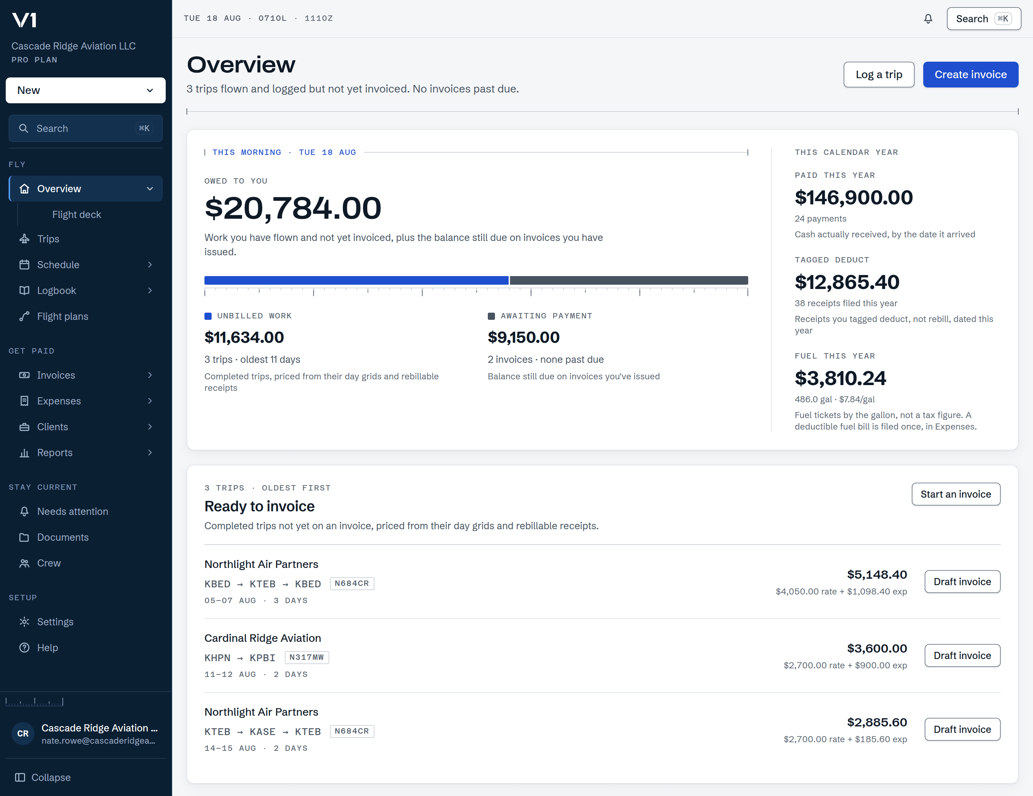The width and height of the screenshot is (1033, 796).
Task: Click the Log a trip button
Action: (x=879, y=75)
